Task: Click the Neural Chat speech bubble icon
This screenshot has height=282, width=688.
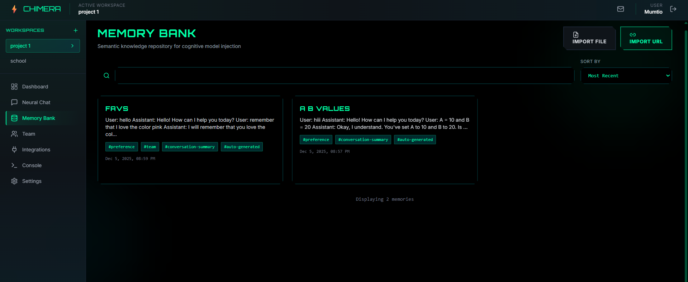Action: coord(14,102)
